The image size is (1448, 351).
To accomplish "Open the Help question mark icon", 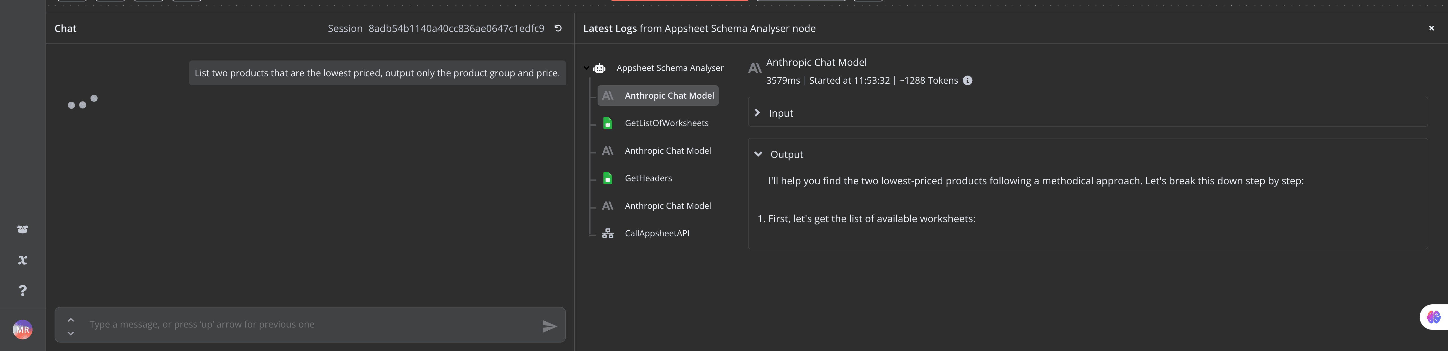I will (23, 290).
